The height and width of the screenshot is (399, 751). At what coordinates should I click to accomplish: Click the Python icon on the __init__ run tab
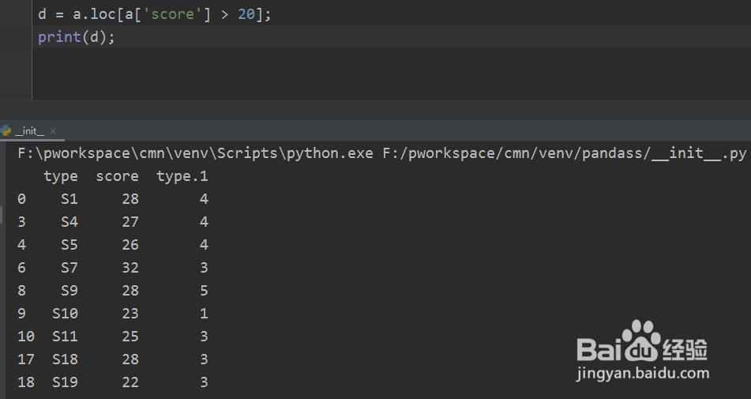[x=6, y=131]
